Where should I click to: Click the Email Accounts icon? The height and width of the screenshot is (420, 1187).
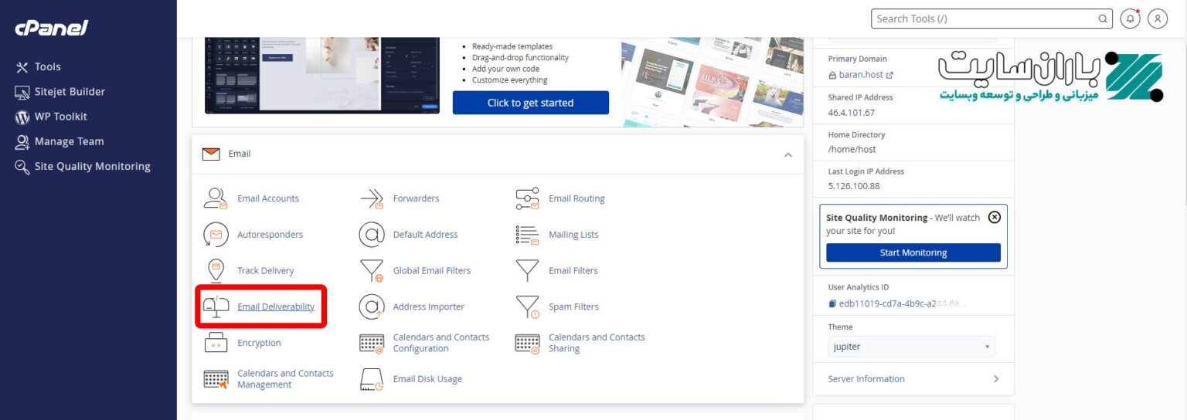(x=216, y=198)
